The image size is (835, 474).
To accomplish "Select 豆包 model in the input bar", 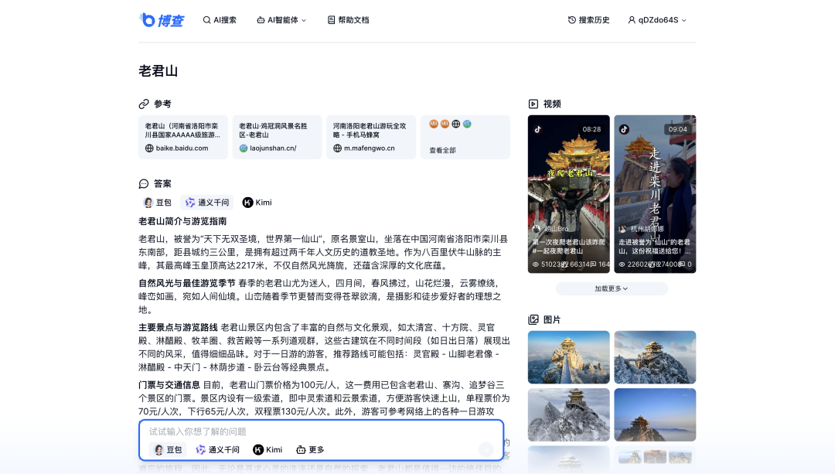I will pos(168,449).
